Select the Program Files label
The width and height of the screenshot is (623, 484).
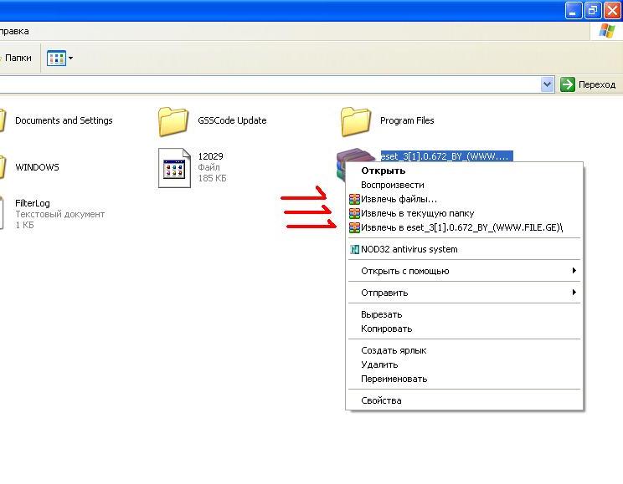(407, 120)
